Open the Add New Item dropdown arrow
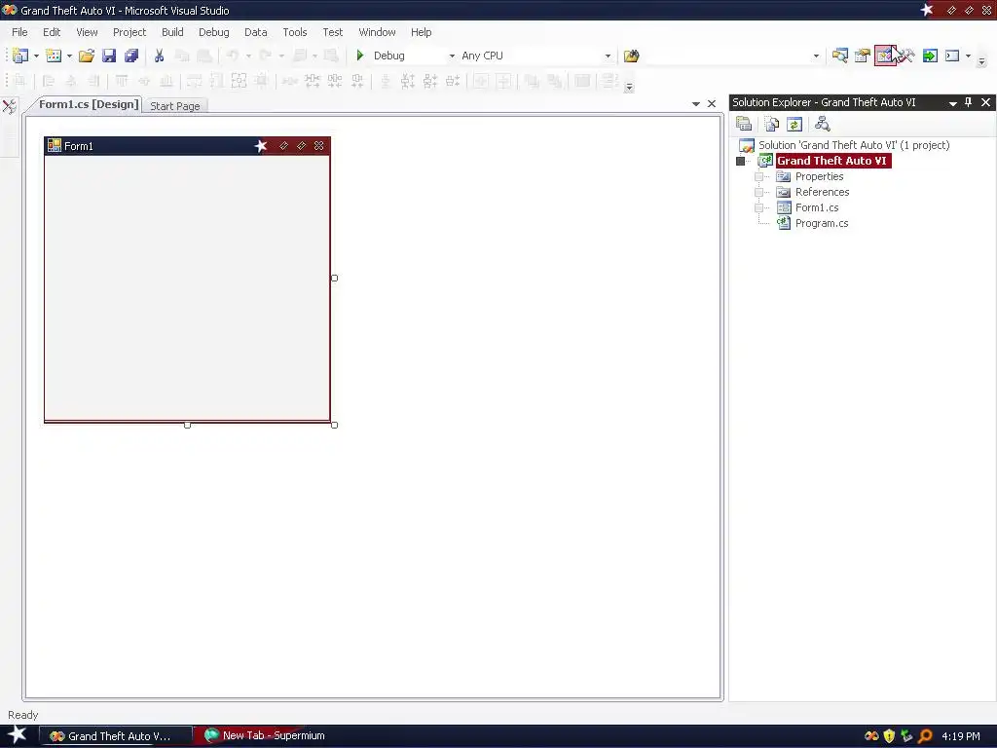997x748 pixels. click(x=69, y=56)
